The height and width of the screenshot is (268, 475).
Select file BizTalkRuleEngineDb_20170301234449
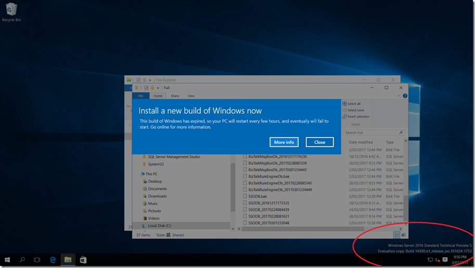click(280, 190)
